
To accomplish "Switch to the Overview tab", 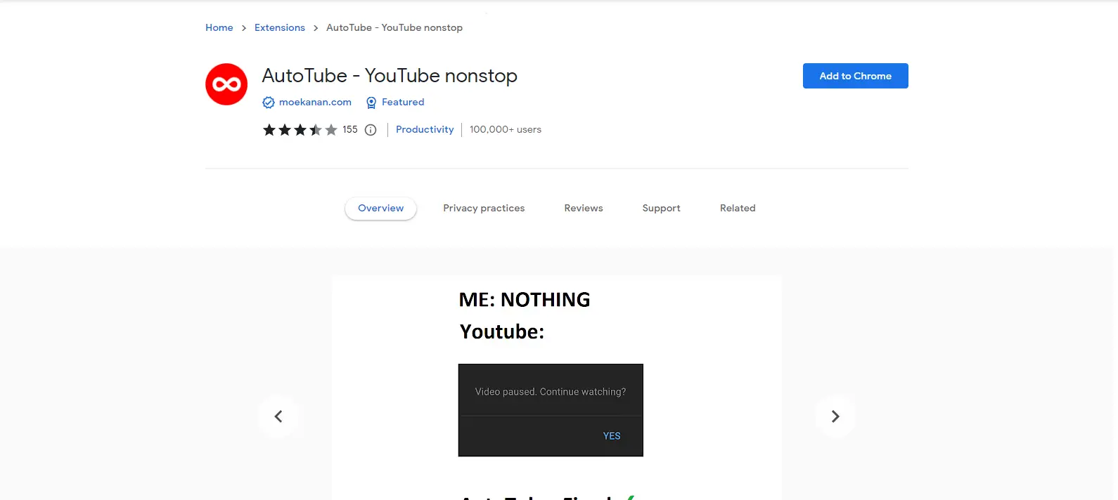I will coord(381,208).
